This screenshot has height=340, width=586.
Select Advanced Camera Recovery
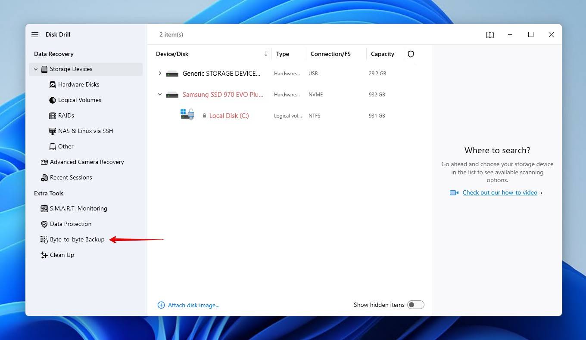pos(86,162)
